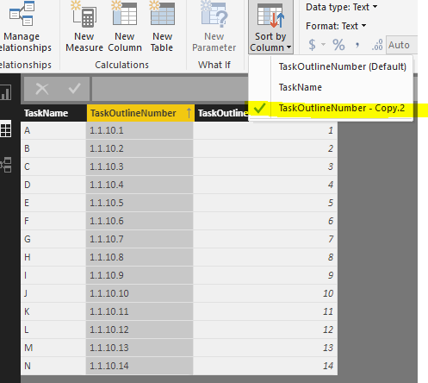Image resolution: width=428 pixels, height=383 pixels.
Task: Toggle thousands separator comma
Action: click(357, 45)
